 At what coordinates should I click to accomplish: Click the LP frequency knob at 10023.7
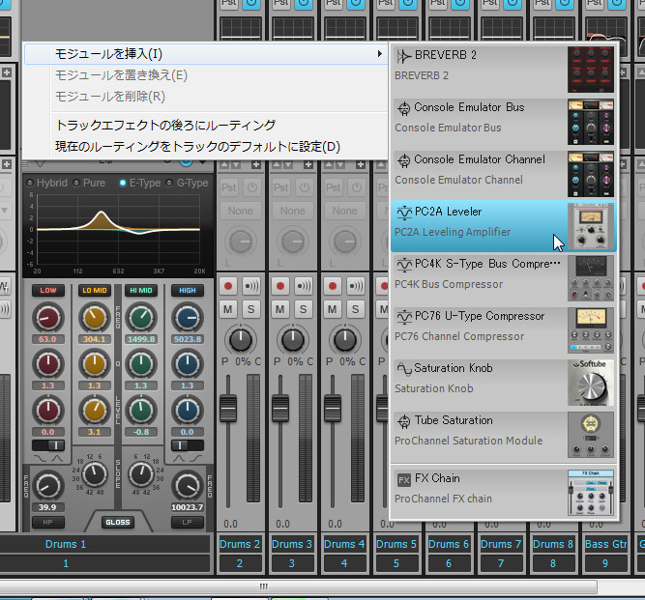point(188,486)
